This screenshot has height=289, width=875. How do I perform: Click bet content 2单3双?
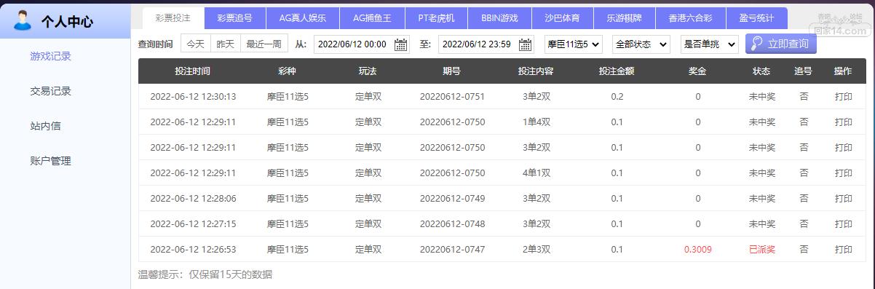pyautogui.click(x=536, y=249)
